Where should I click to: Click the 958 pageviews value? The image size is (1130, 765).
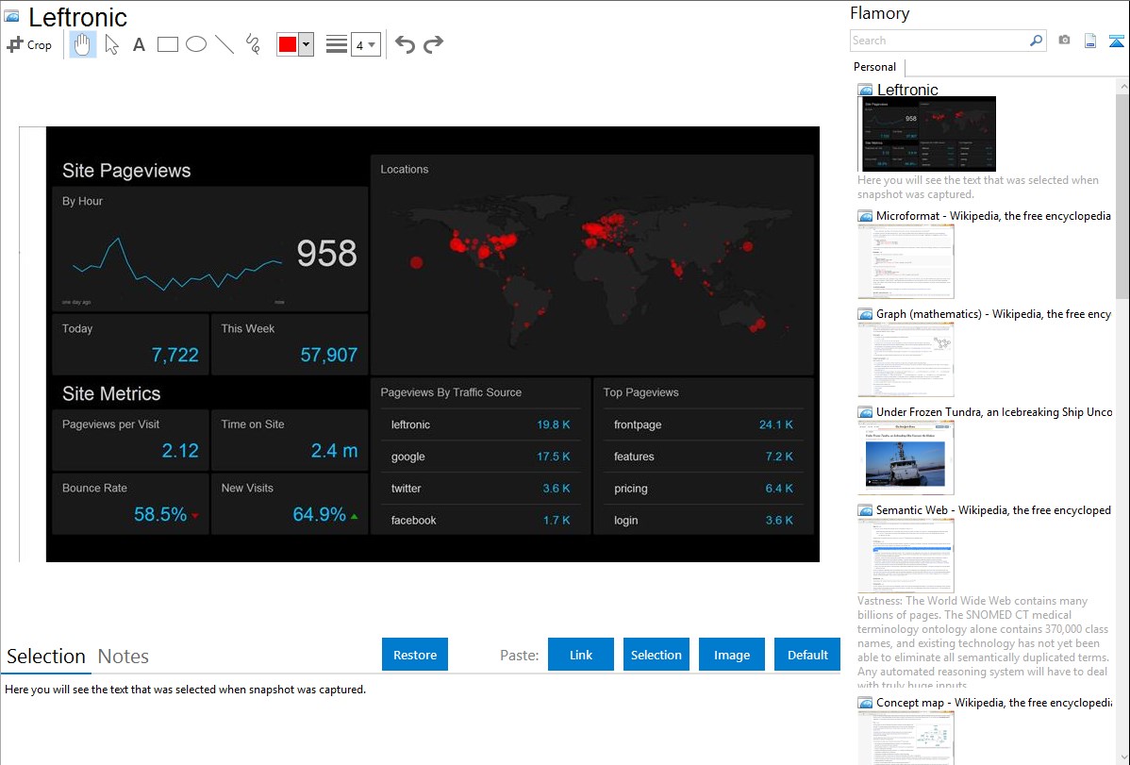(x=326, y=253)
